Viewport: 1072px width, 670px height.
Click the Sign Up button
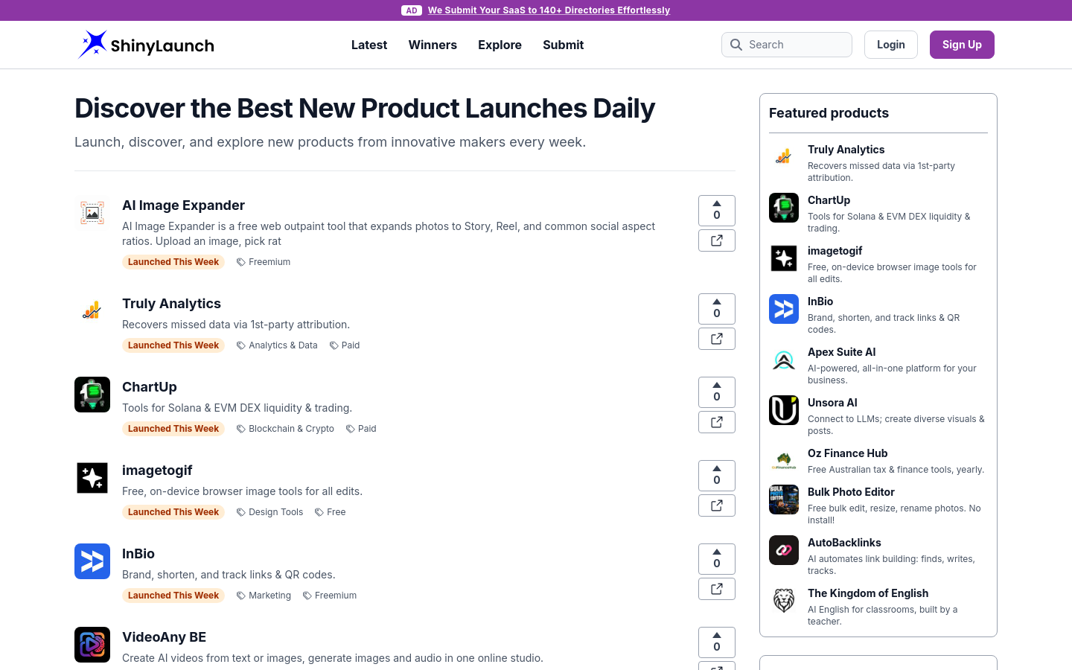click(962, 45)
